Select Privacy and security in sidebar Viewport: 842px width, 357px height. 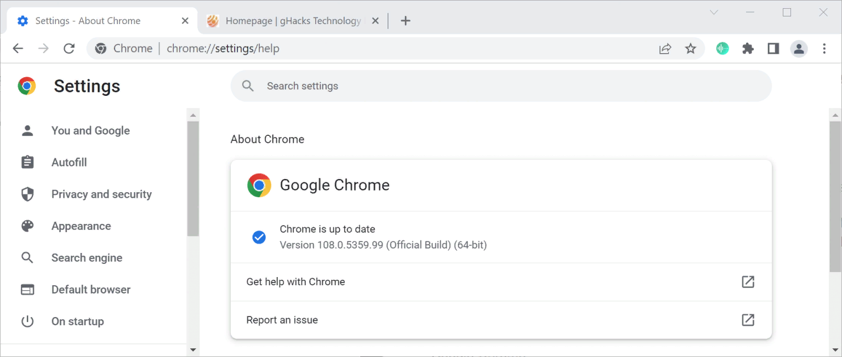point(101,194)
